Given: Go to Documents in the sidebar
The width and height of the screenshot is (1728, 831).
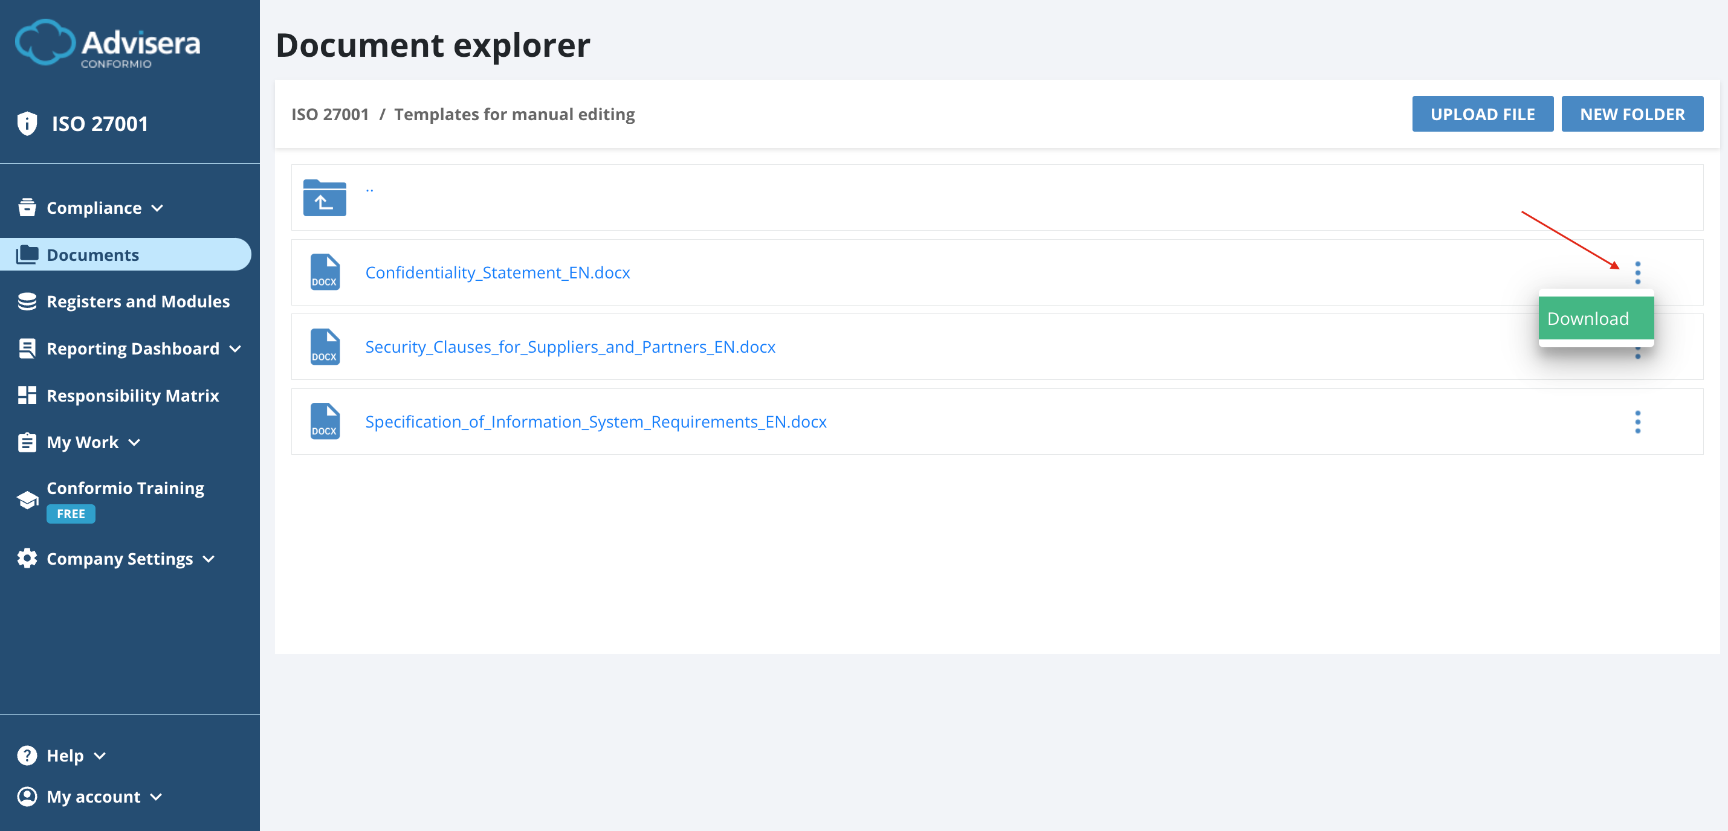Looking at the screenshot, I should [92, 255].
